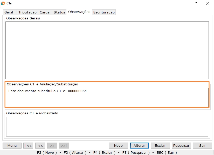Focus the Observações CT-e Globalizado text box

point(107,127)
